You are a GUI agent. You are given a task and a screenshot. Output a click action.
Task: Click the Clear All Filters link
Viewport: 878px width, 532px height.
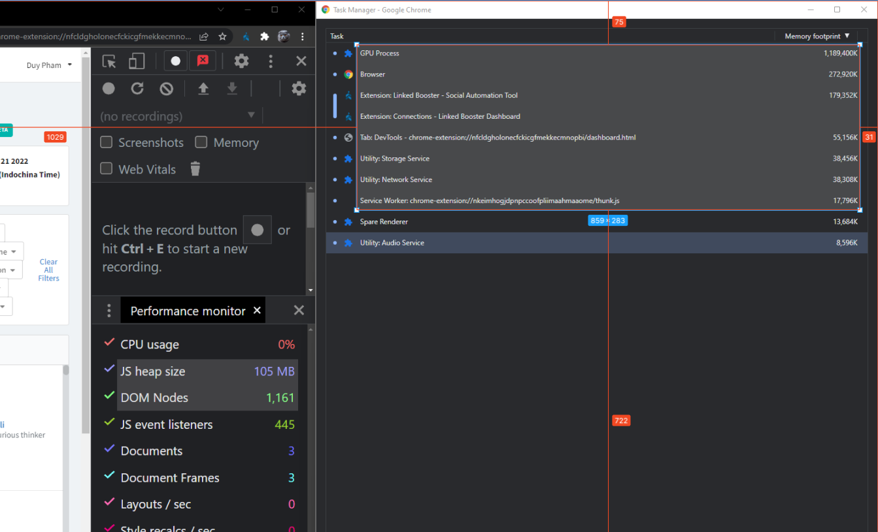click(x=48, y=270)
